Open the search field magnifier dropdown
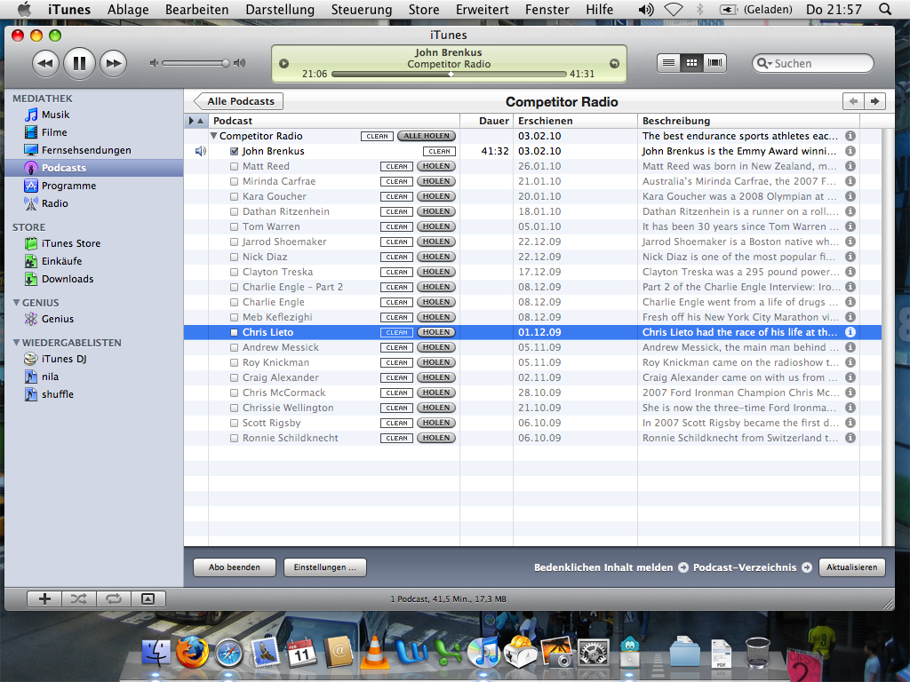The image size is (910, 682). (764, 63)
